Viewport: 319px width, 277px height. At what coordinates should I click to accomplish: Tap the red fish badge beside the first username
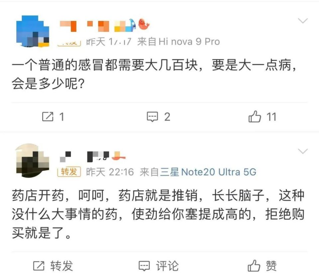[144, 24]
